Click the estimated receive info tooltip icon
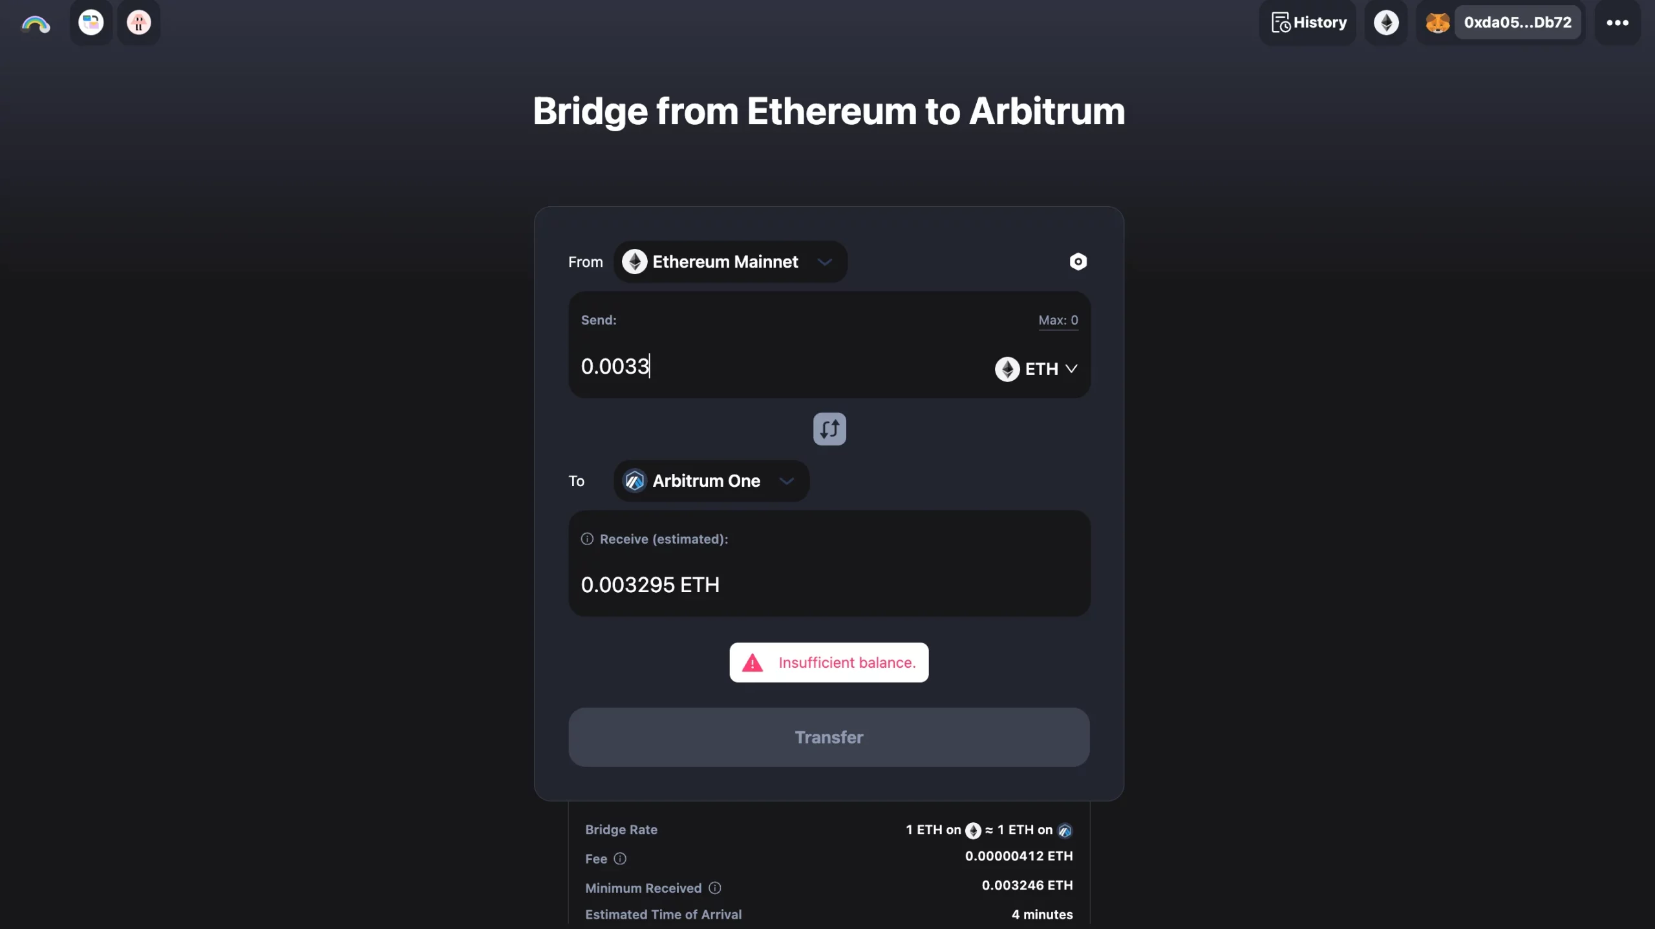This screenshot has height=929, width=1655. click(586, 538)
